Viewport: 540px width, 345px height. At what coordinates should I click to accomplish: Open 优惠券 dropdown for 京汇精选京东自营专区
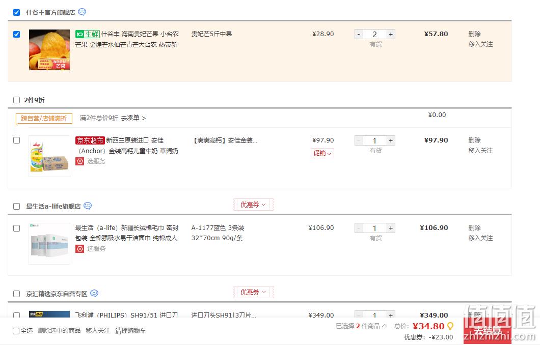point(254,292)
